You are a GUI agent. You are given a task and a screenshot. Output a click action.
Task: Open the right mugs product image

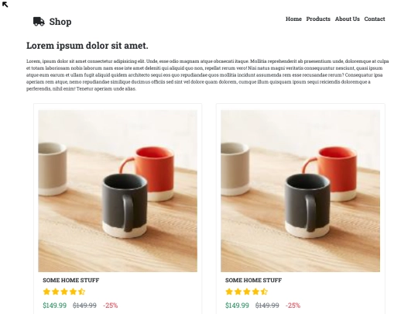point(300,191)
